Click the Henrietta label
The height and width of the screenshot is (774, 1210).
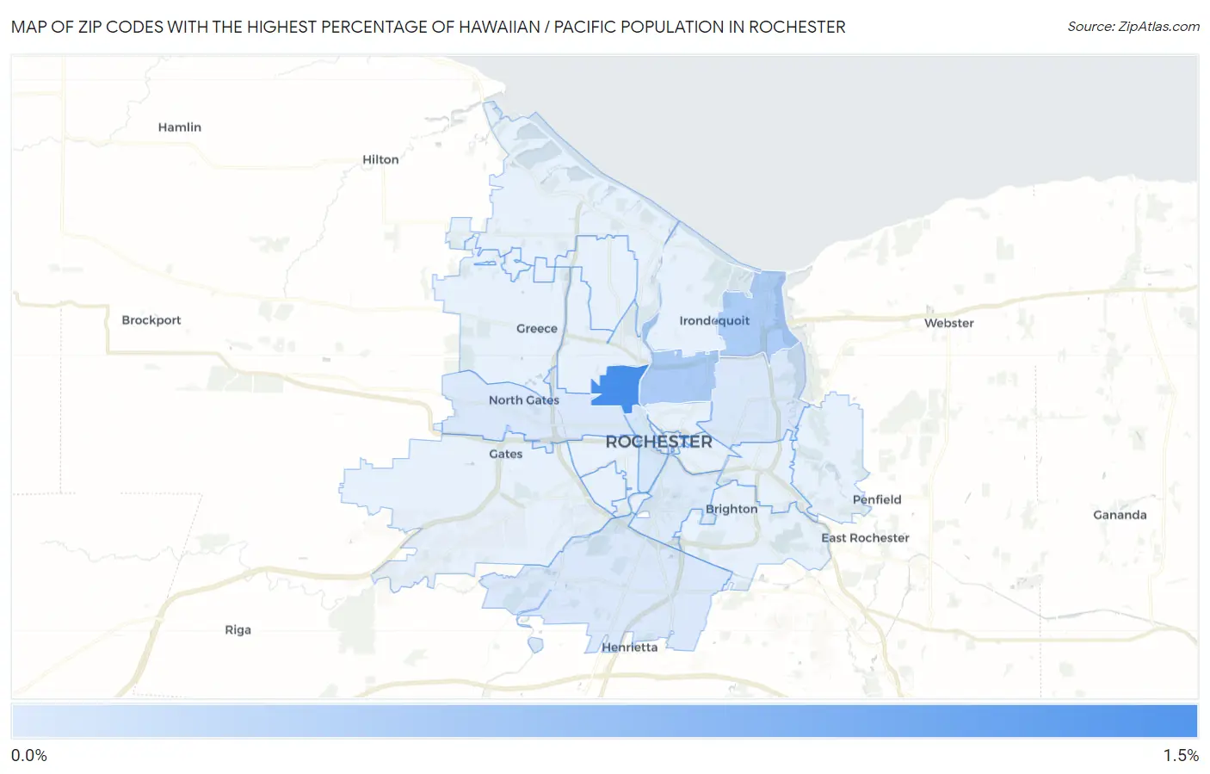coord(630,647)
